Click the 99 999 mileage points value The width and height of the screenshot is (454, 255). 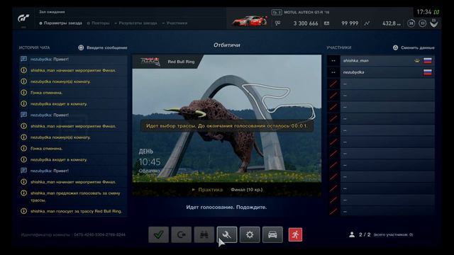(350, 23)
